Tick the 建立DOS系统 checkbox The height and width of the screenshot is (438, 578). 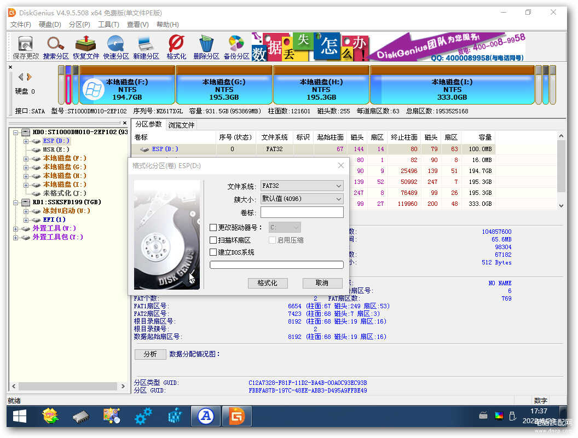click(213, 252)
